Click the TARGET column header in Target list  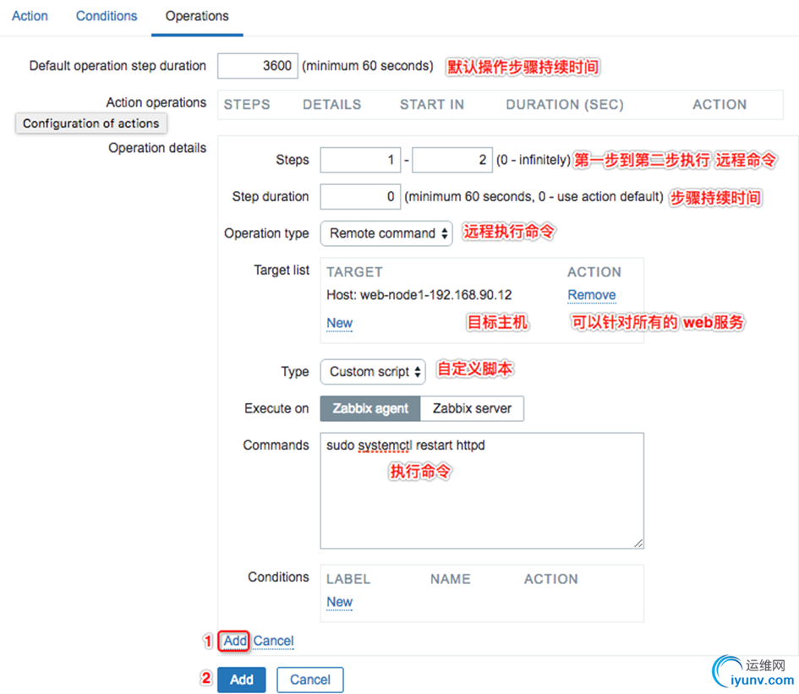tap(354, 272)
